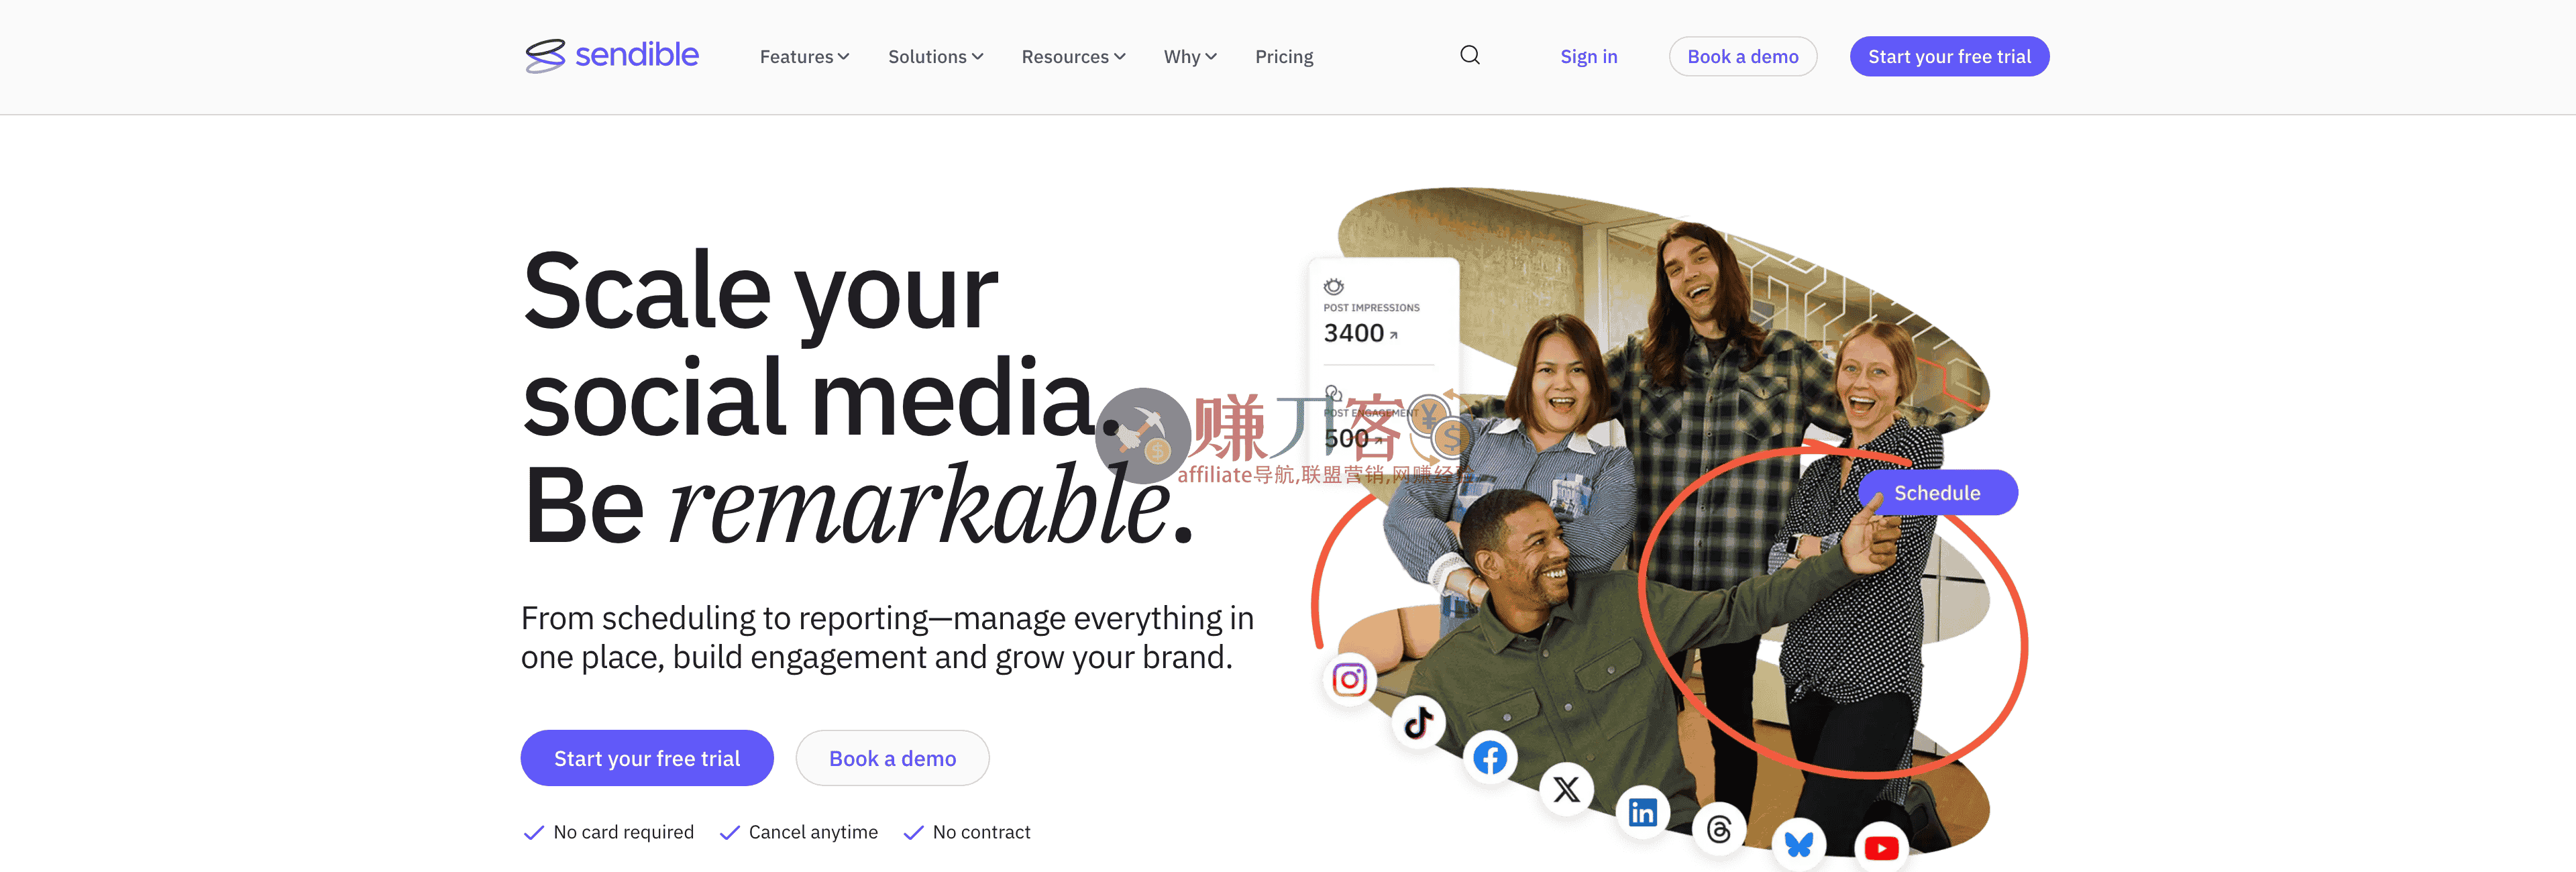Open the Resources dropdown menu
Image resolution: width=2576 pixels, height=872 pixels.
(1073, 57)
